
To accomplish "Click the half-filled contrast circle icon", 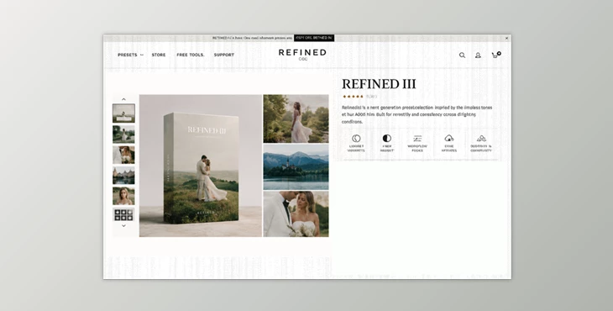I will click(x=386, y=138).
